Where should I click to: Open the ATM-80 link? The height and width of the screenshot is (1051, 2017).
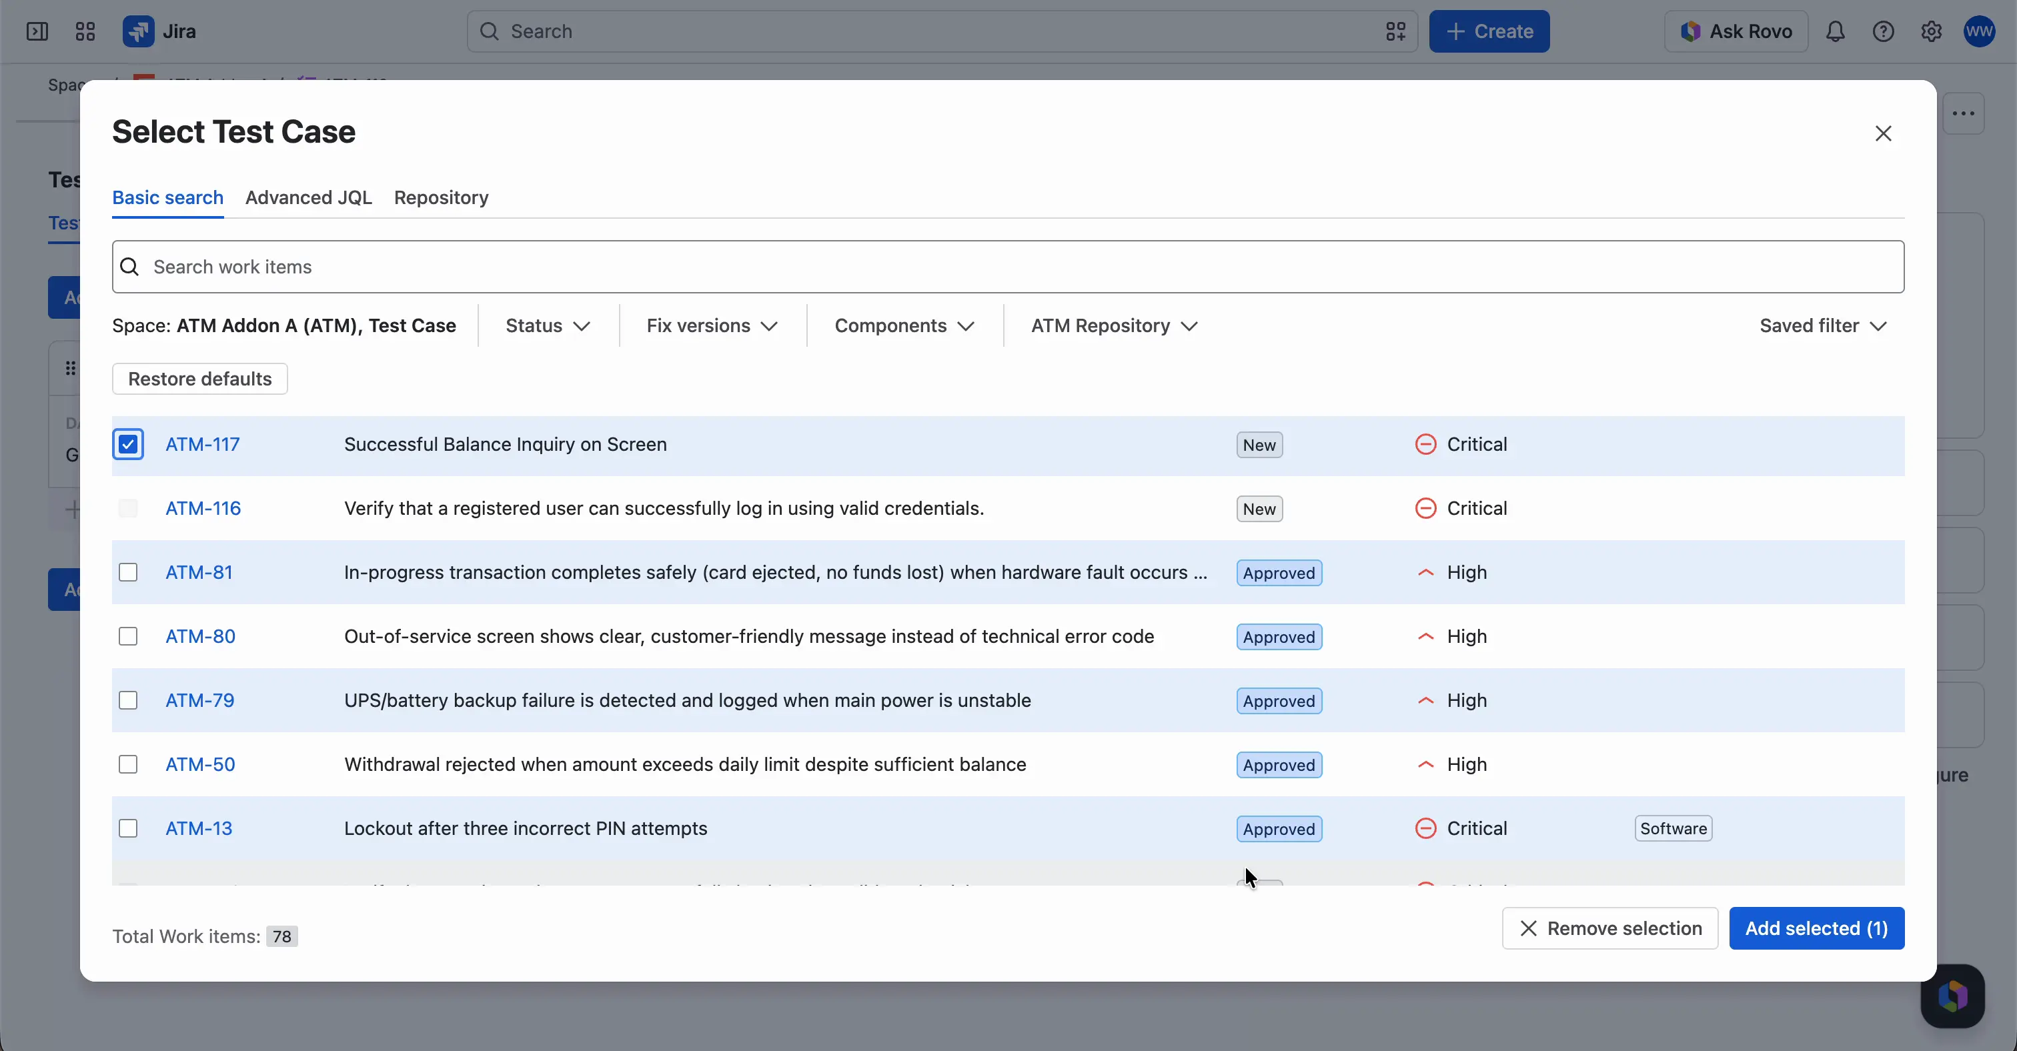tap(201, 637)
